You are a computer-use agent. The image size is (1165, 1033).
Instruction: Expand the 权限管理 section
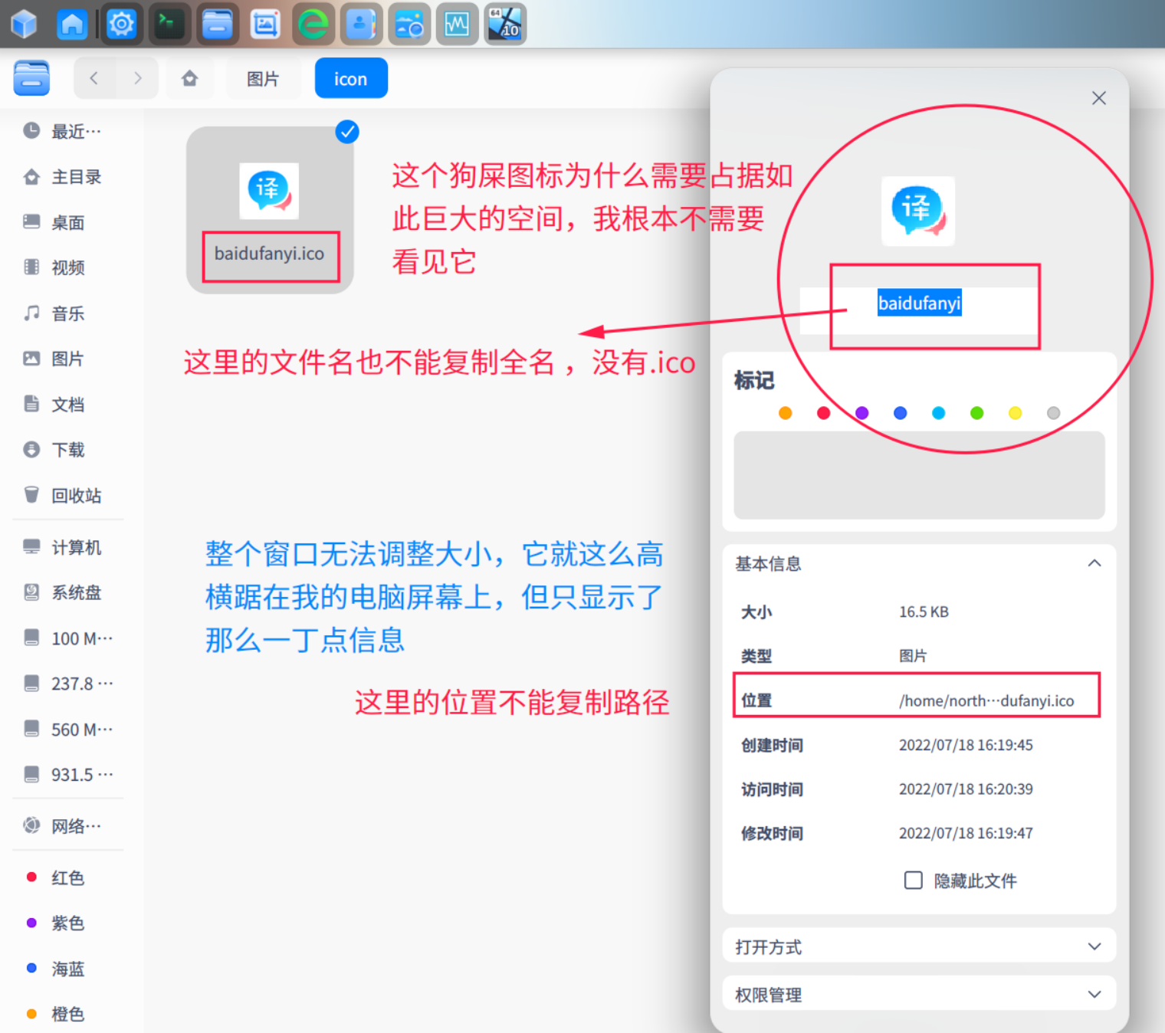tap(1094, 994)
